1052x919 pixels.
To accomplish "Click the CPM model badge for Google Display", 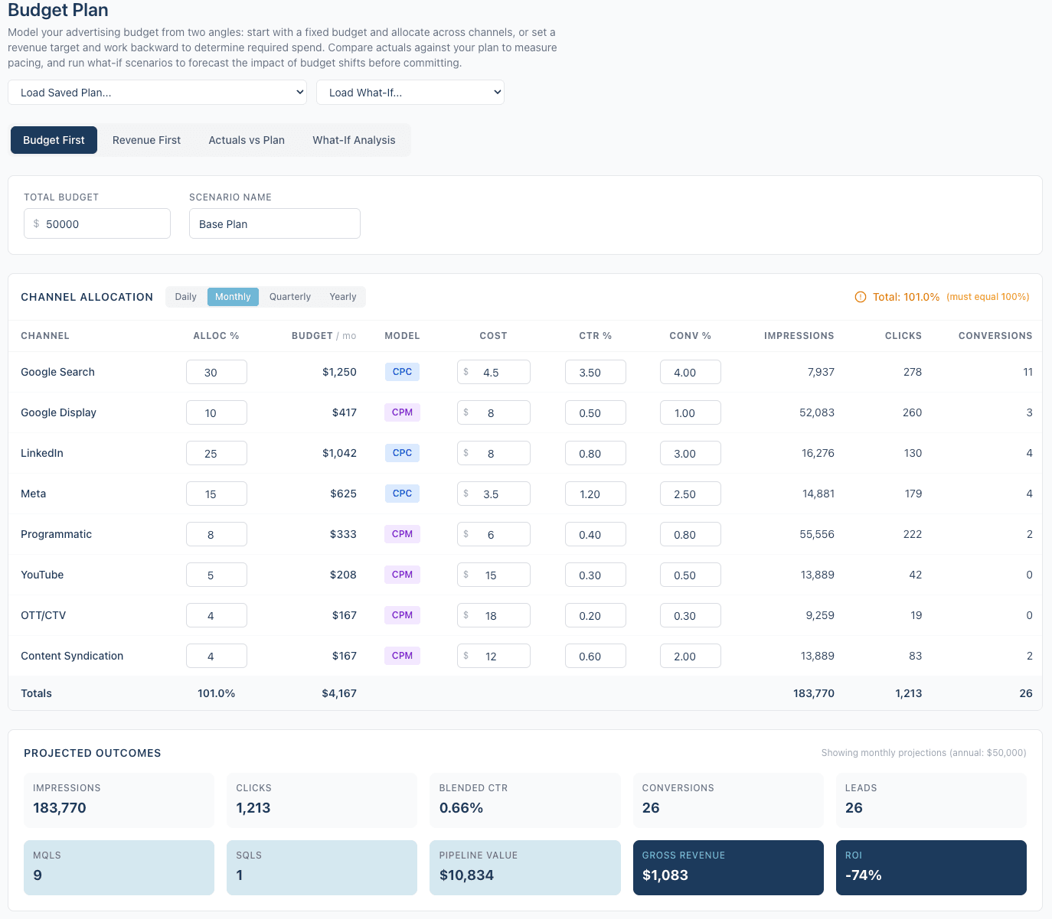I will pos(402,412).
